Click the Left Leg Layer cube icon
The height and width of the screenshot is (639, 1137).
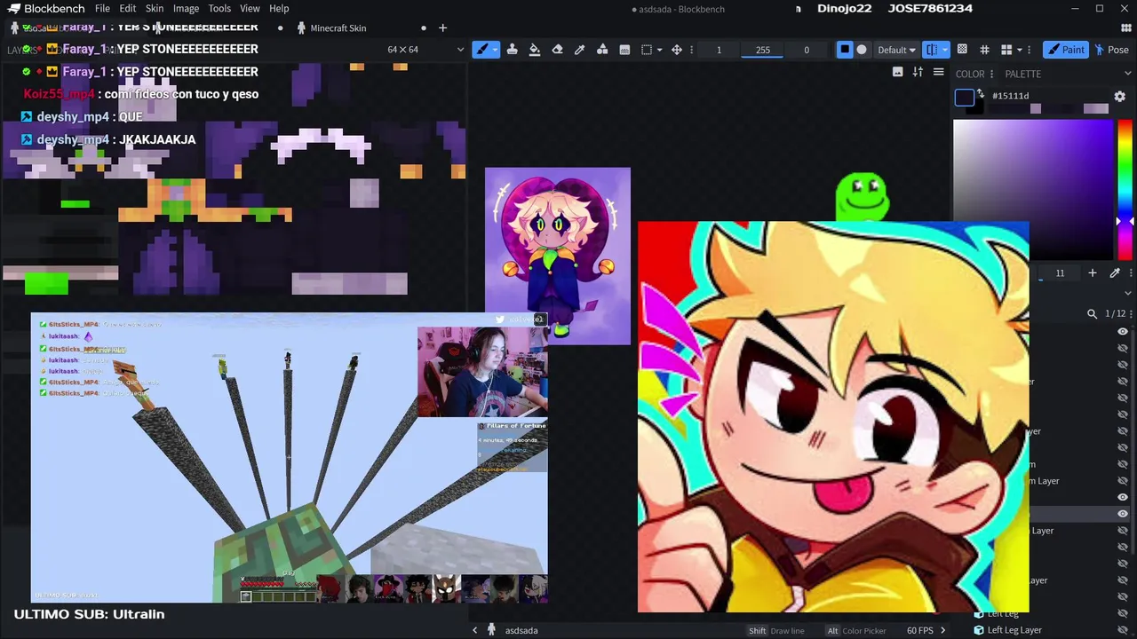pyautogui.click(x=978, y=630)
